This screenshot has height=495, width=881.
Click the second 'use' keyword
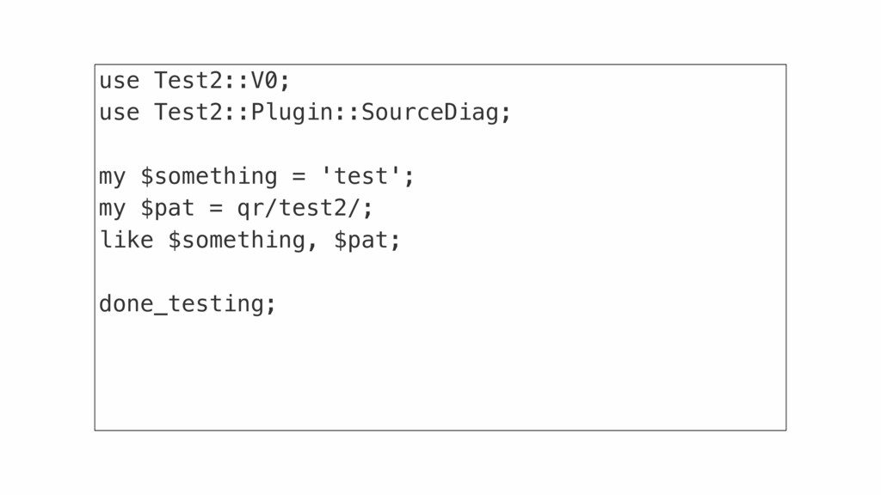(x=119, y=113)
